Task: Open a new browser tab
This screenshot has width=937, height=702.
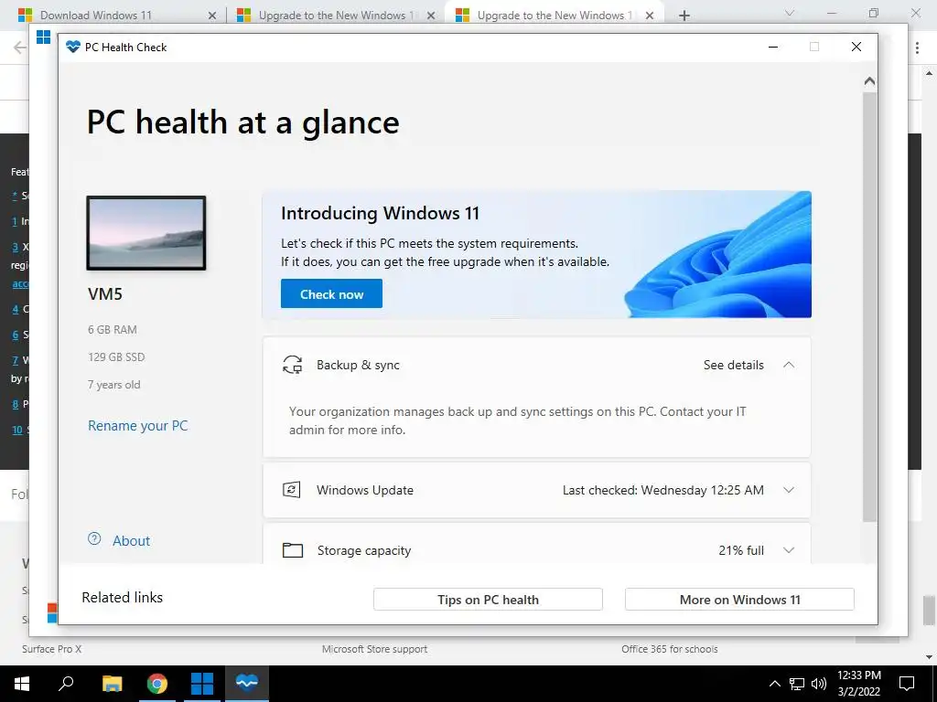Action: point(684,16)
